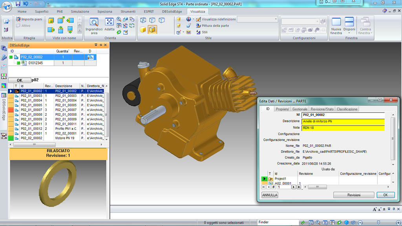Confirm Edita Dati dialog with OK

point(386,195)
